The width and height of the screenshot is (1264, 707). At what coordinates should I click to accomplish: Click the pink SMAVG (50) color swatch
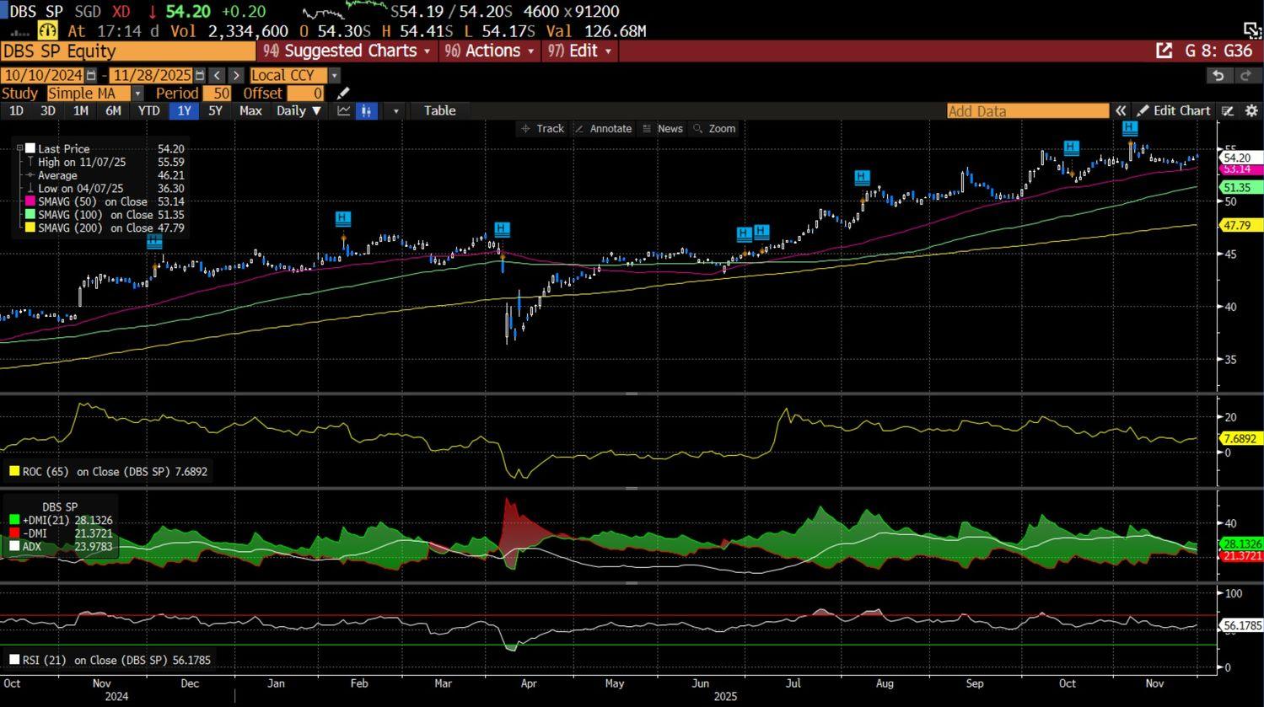(x=30, y=202)
